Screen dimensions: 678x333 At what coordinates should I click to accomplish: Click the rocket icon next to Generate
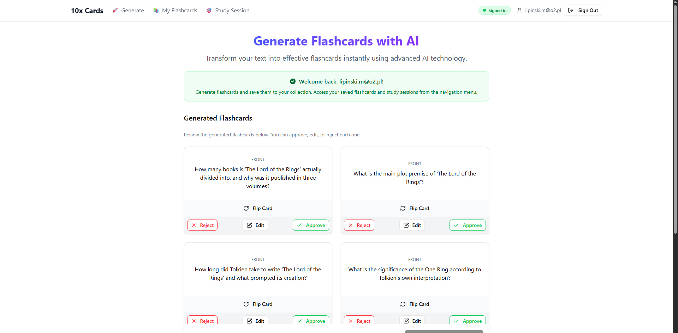pyautogui.click(x=115, y=11)
